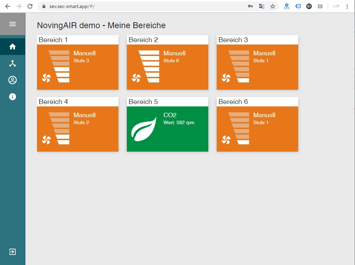Go to Home in the sidebar

click(x=13, y=47)
